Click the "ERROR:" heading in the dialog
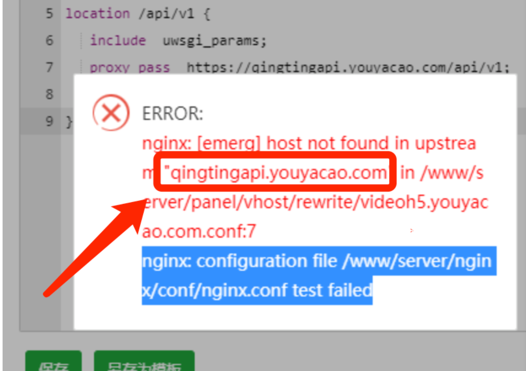The width and height of the screenshot is (526, 371). 172,113
